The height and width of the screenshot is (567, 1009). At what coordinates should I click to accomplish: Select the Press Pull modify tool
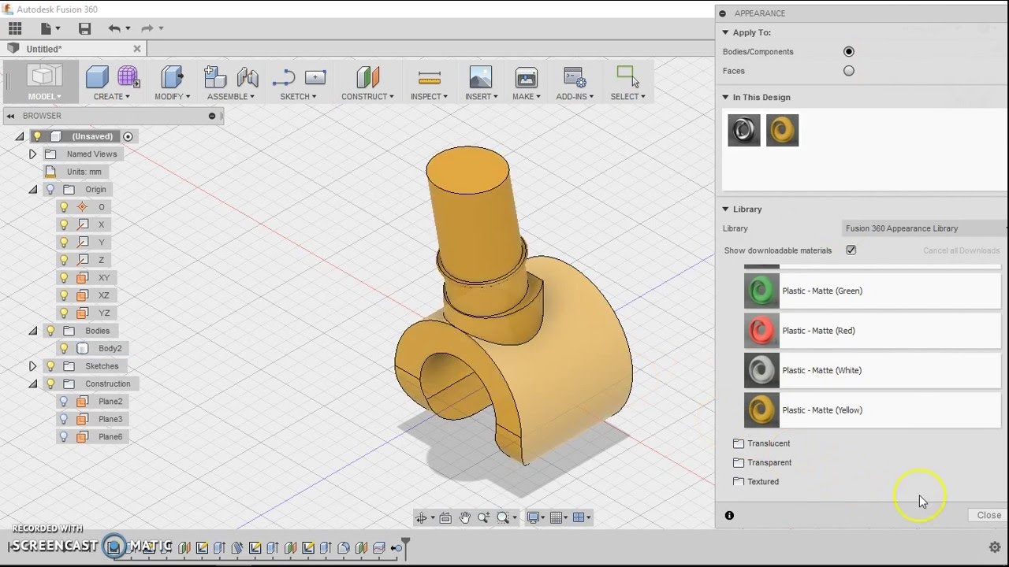[x=172, y=76]
